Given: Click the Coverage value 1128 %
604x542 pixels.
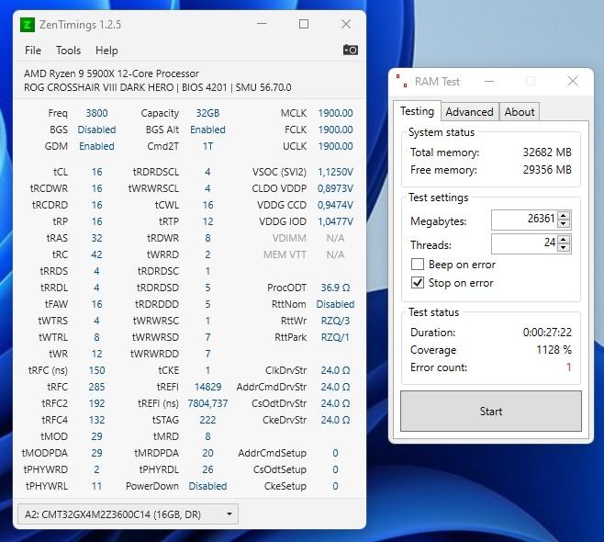Looking at the screenshot, I should (x=554, y=350).
